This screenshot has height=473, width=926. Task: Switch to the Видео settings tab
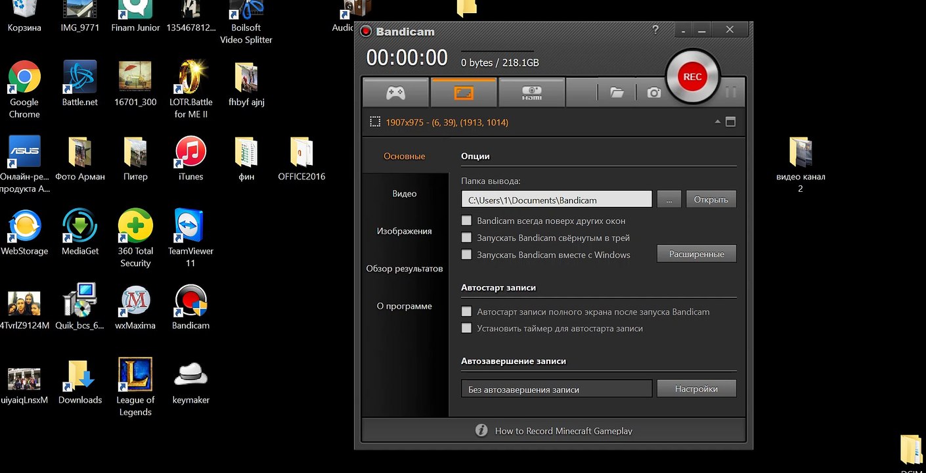pyautogui.click(x=405, y=194)
